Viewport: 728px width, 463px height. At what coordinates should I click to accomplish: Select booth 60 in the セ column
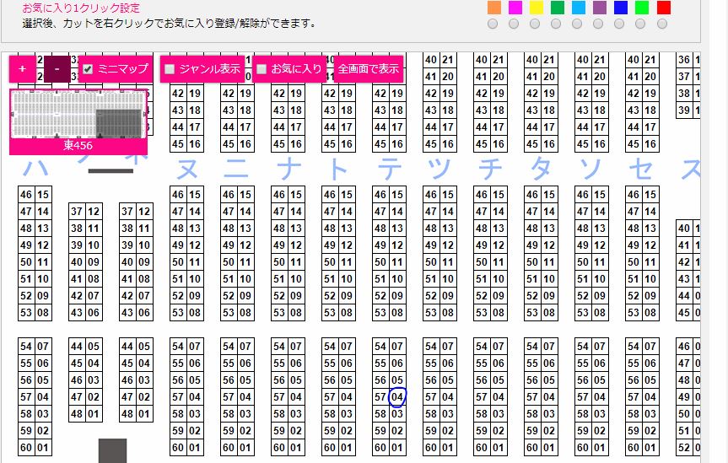634,448
